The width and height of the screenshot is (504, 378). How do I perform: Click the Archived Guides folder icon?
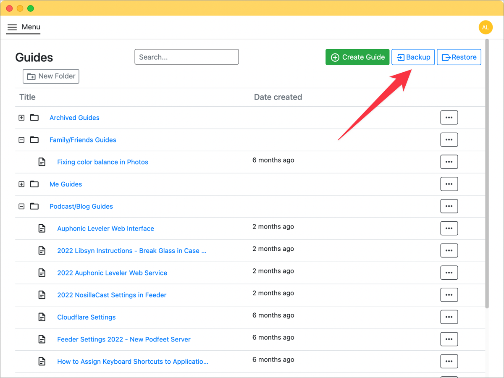coord(34,118)
